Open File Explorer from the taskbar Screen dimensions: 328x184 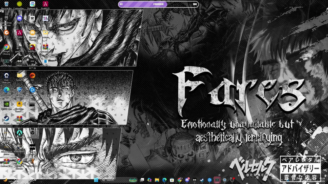[157, 180]
